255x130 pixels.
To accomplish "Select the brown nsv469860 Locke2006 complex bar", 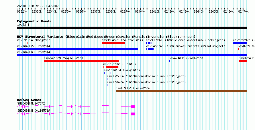I will [x=181, y=91].
